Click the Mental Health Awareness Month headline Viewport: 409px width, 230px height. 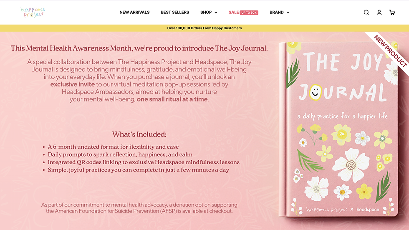[x=139, y=48]
